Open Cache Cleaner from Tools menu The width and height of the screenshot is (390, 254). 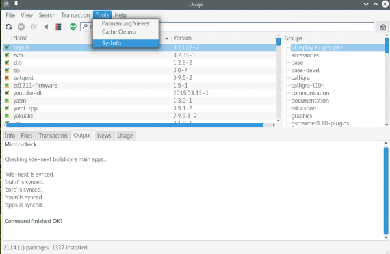click(125, 32)
